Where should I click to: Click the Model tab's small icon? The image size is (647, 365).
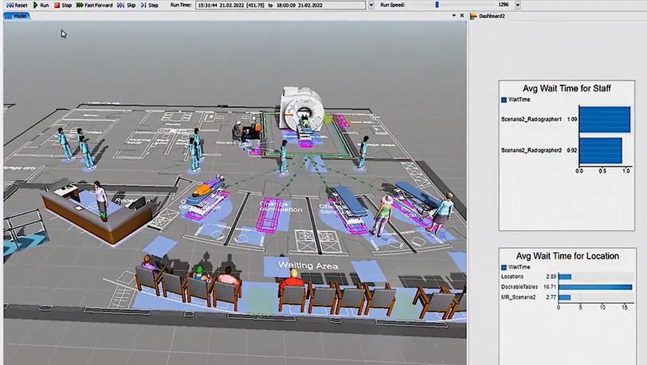pos(8,16)
